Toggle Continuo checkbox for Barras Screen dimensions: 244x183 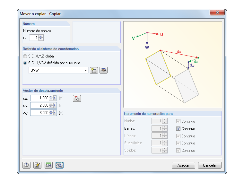point(178,129)
